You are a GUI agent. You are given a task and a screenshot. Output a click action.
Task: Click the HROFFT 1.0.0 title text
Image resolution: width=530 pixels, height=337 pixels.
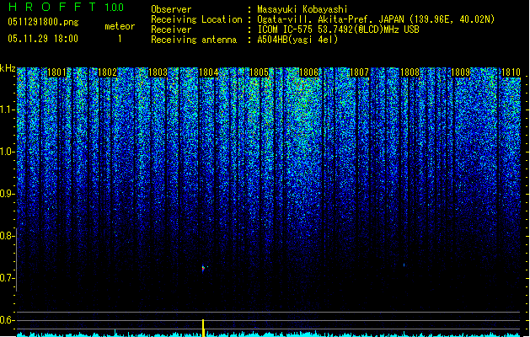66,7
